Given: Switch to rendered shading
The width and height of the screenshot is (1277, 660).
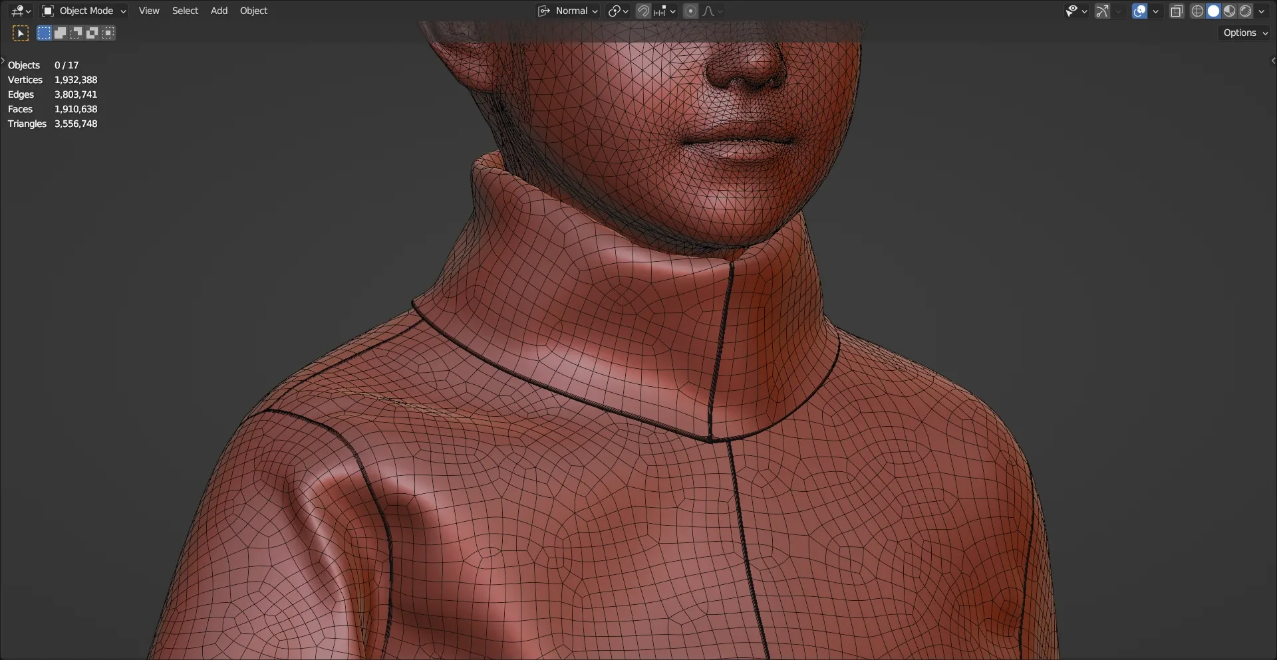Looking at the screenshot, I should 1245,11.
